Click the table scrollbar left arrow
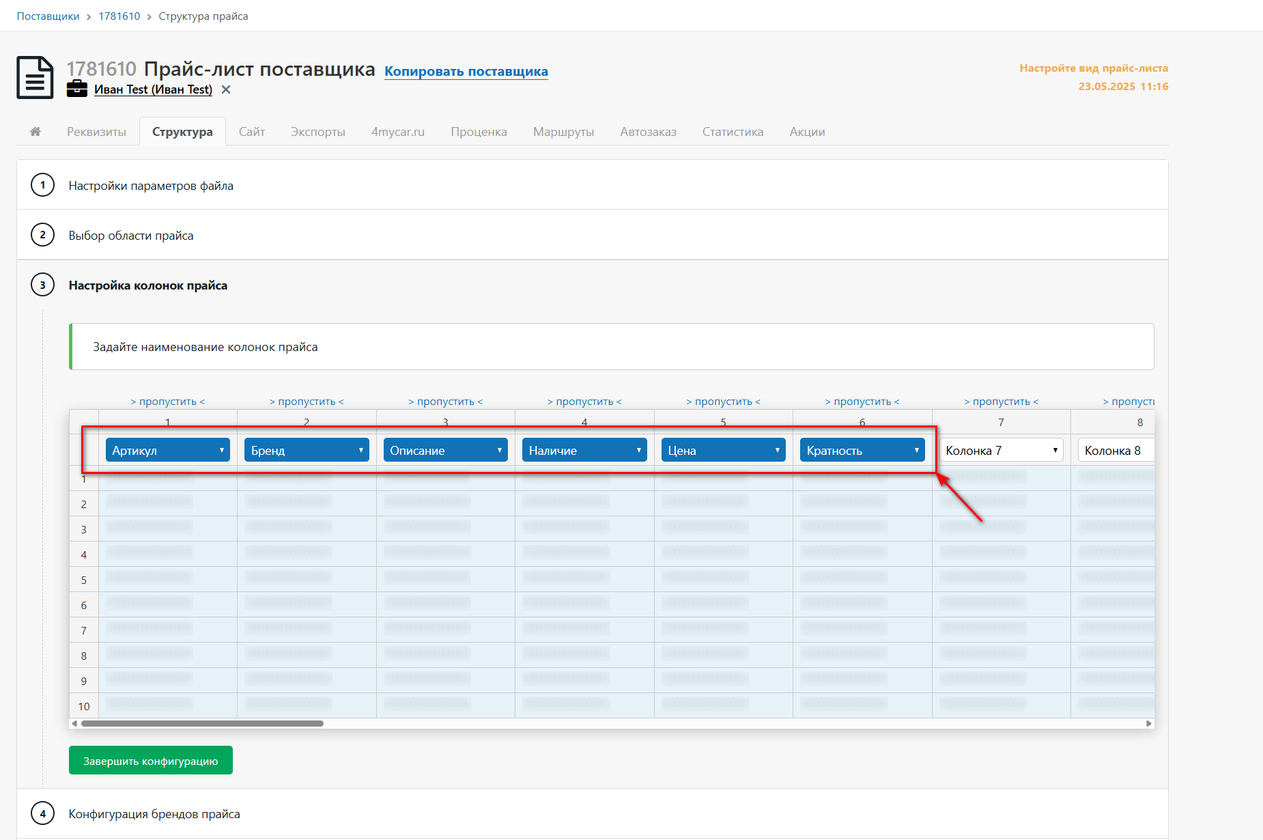 [x=74, y=723]
